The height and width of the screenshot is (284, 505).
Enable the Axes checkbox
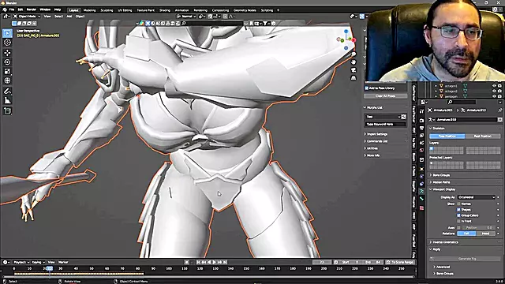pos(458,228)
